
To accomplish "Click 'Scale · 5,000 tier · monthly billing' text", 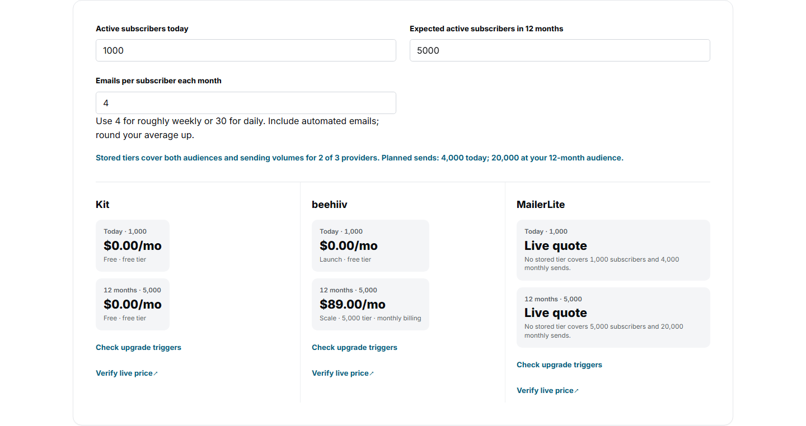I will (371, 318).
